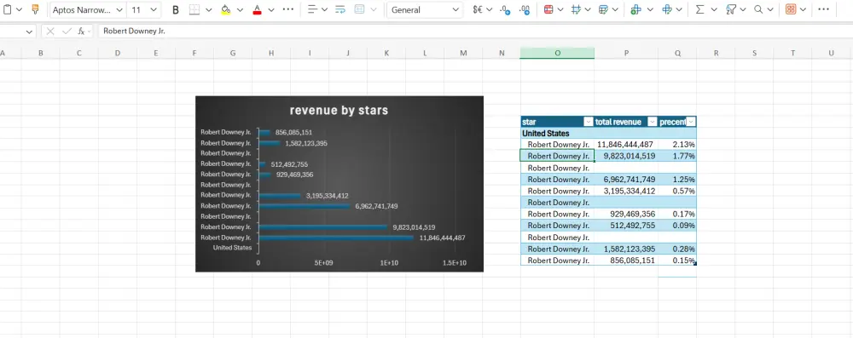Select the table cell 3,195,334,412

tap(626, 191)
